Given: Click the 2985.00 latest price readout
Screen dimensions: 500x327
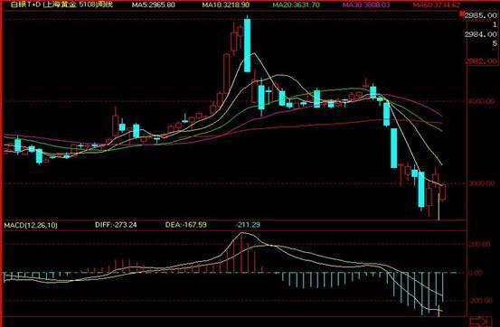Looking at the screenshot, I should point(481,15).
